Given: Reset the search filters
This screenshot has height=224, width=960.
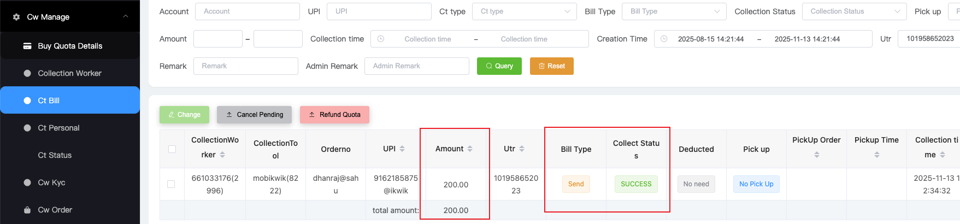Looking at the screenshot, I should click(551, 66).
